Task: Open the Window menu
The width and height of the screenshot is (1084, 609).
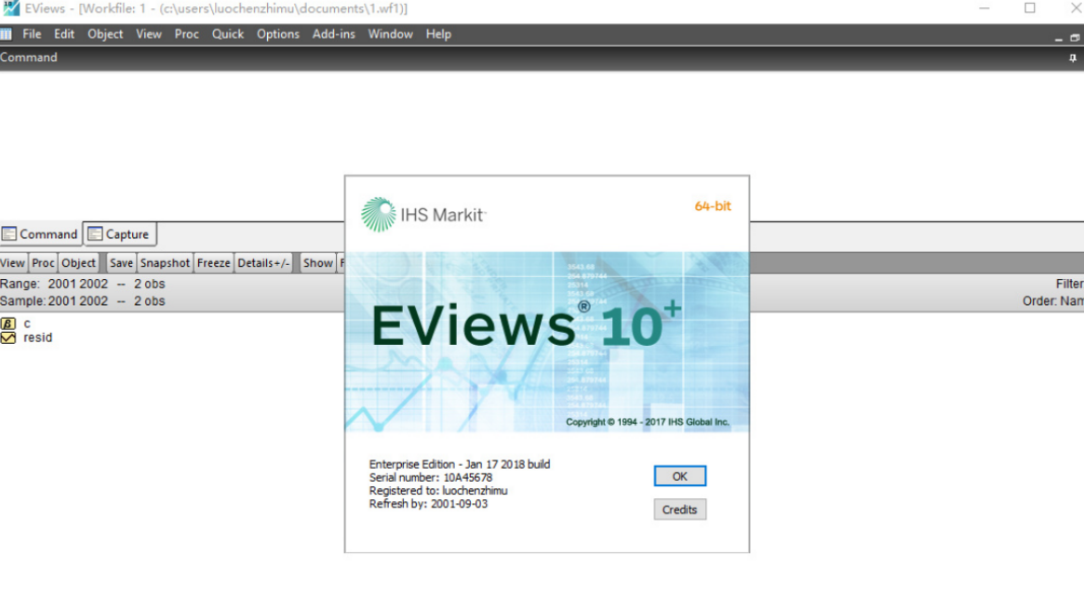Action: (x=390, y=33)
